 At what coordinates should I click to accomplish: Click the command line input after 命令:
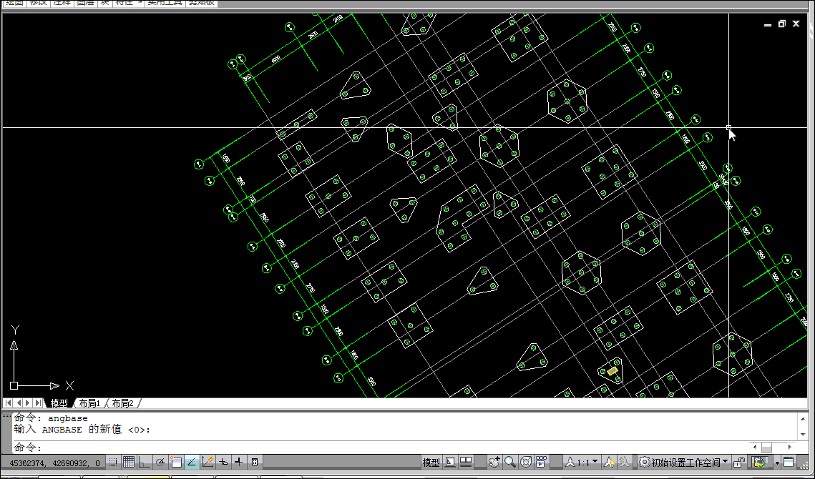(395, 448)
